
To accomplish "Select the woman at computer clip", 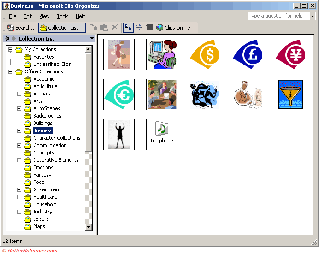I will point(162,54).
